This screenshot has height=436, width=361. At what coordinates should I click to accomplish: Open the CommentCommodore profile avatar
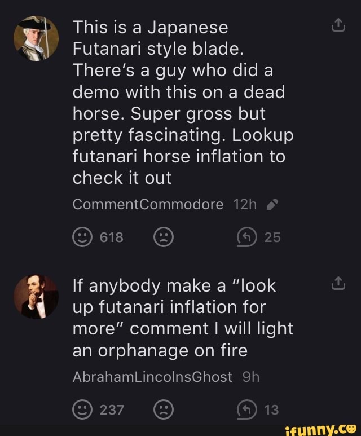coord(36,38)
